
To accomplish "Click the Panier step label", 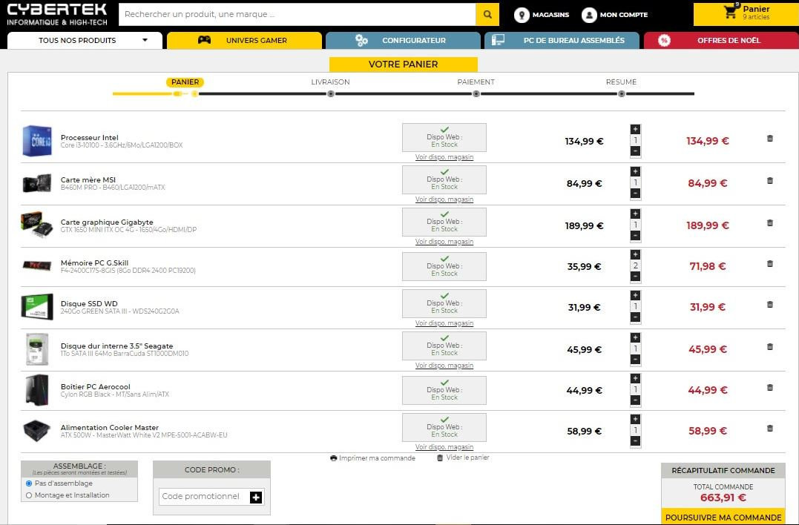I will pyautogui.click(x=185, y=82).
